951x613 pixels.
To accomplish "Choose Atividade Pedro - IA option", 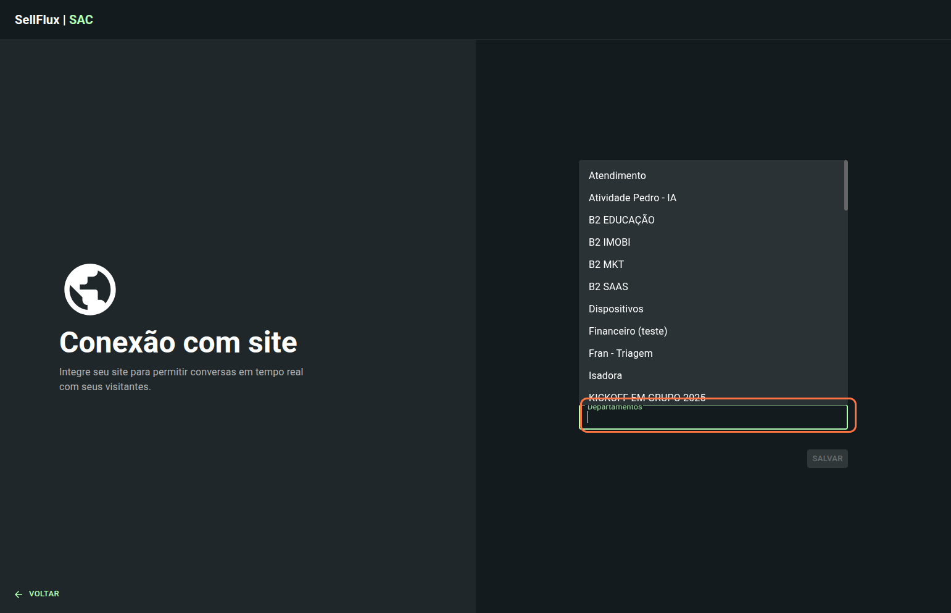I will (632, 198).
